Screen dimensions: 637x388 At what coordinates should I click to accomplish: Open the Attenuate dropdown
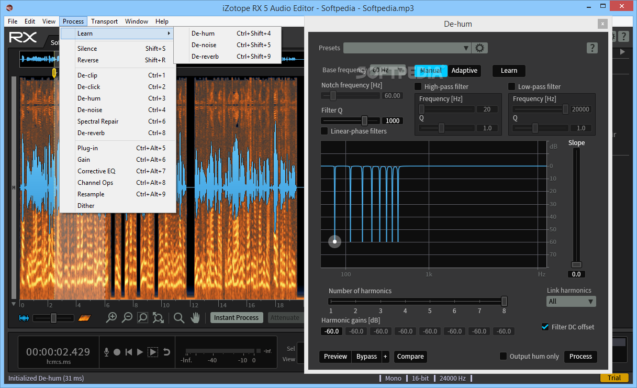(286, 317)
